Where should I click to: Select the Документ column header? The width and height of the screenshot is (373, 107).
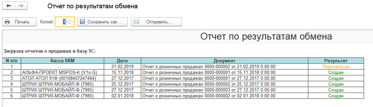[224, 61]
